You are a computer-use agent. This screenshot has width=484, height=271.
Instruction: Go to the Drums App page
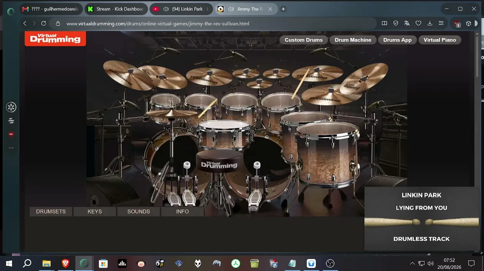coord(397,40)
